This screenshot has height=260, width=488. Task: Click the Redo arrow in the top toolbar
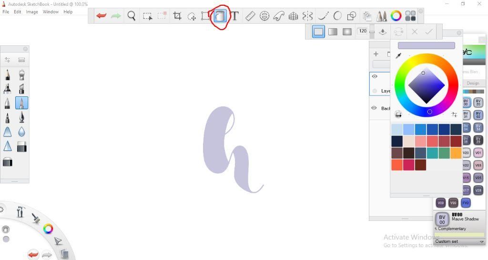coord(116,16)
